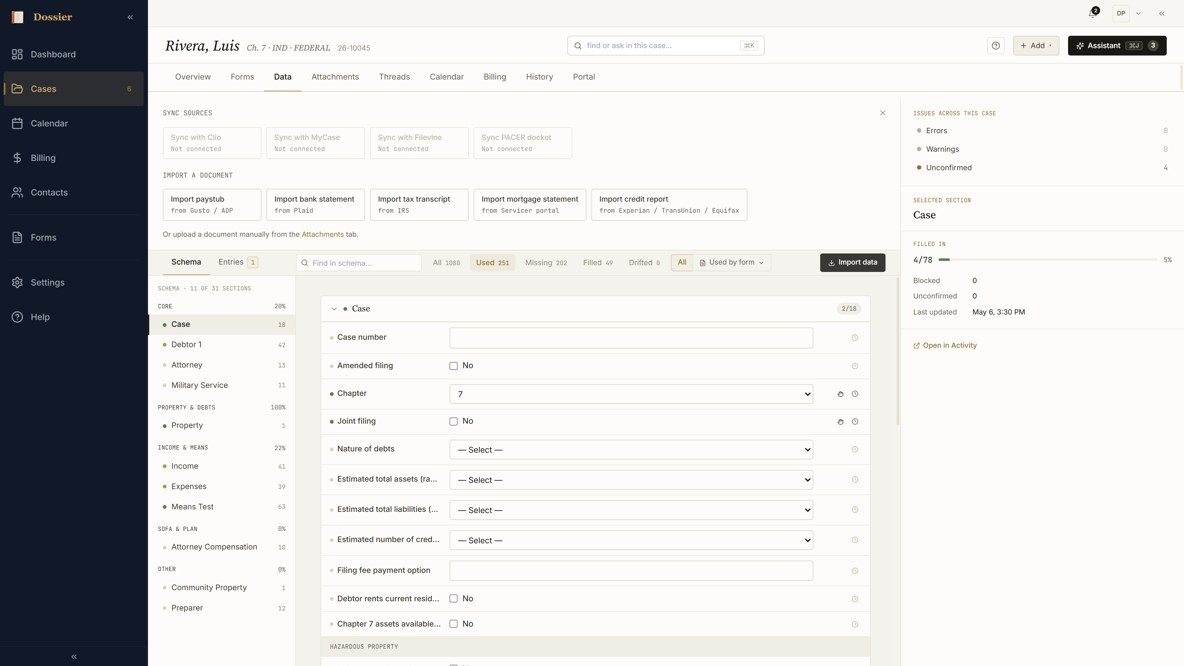The height and width of the screenshot is (666, 1184).
Task: Collapse sidebar with top chevrons icon
Action: tap(130, 17)
